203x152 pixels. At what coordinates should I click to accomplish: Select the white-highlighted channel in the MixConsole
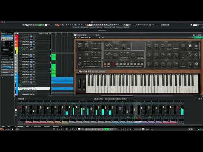click(x=137, y=122)
